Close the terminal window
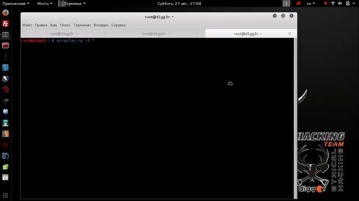 click(x=292, y=16)
